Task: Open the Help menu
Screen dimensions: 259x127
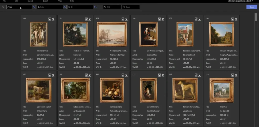Action: tap(72, 1)
